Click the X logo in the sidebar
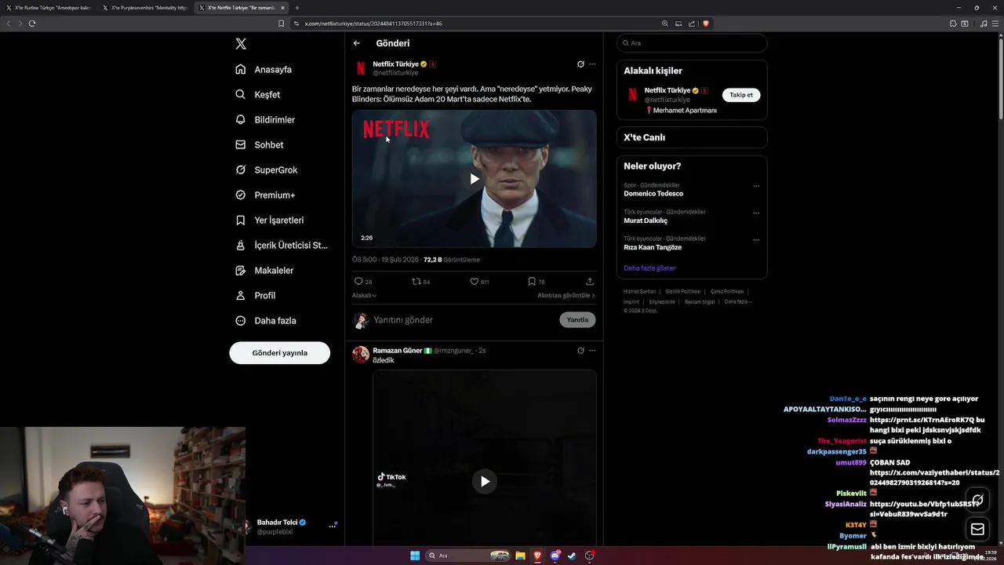Screen dimensions: 1004x565 pyautogui.click(x=241, y=44)
